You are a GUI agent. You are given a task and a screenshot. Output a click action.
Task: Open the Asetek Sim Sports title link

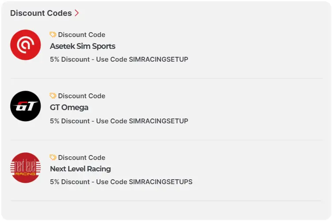(x=82, y=46)
